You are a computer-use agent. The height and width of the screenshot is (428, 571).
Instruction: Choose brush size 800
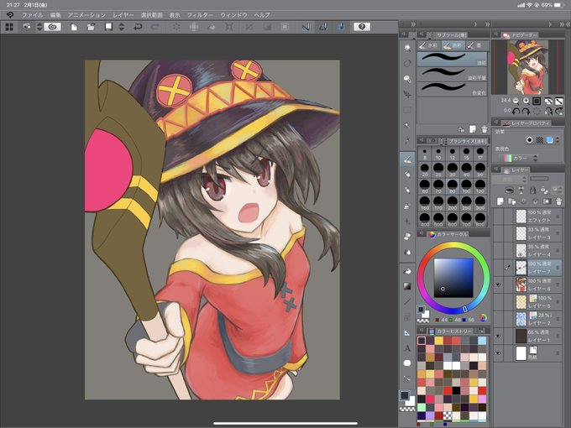point(480,220)
